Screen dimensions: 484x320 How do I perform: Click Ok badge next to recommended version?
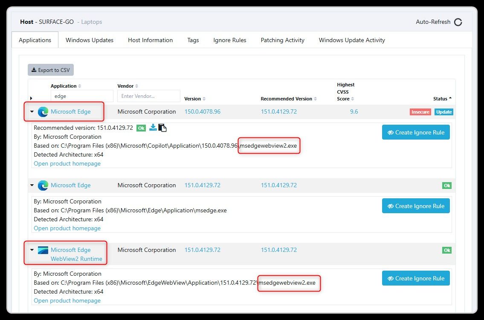(141, 128)
